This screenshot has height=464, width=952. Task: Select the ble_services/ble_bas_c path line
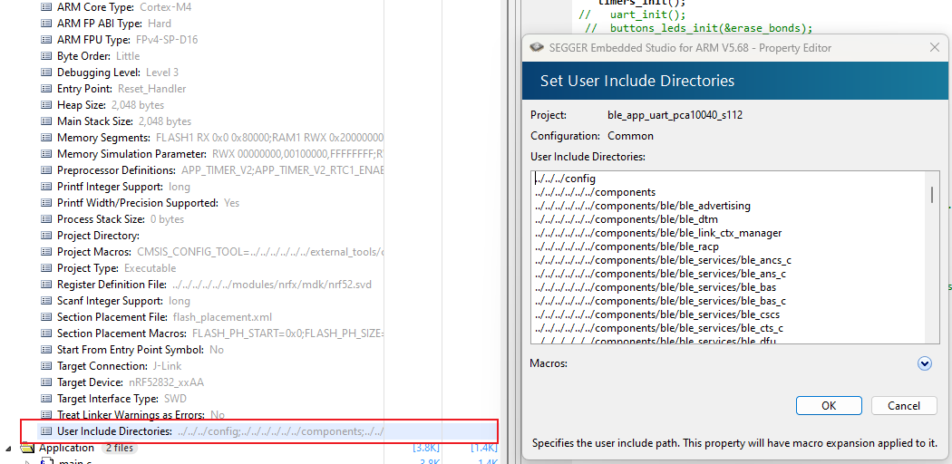point(661,301)
